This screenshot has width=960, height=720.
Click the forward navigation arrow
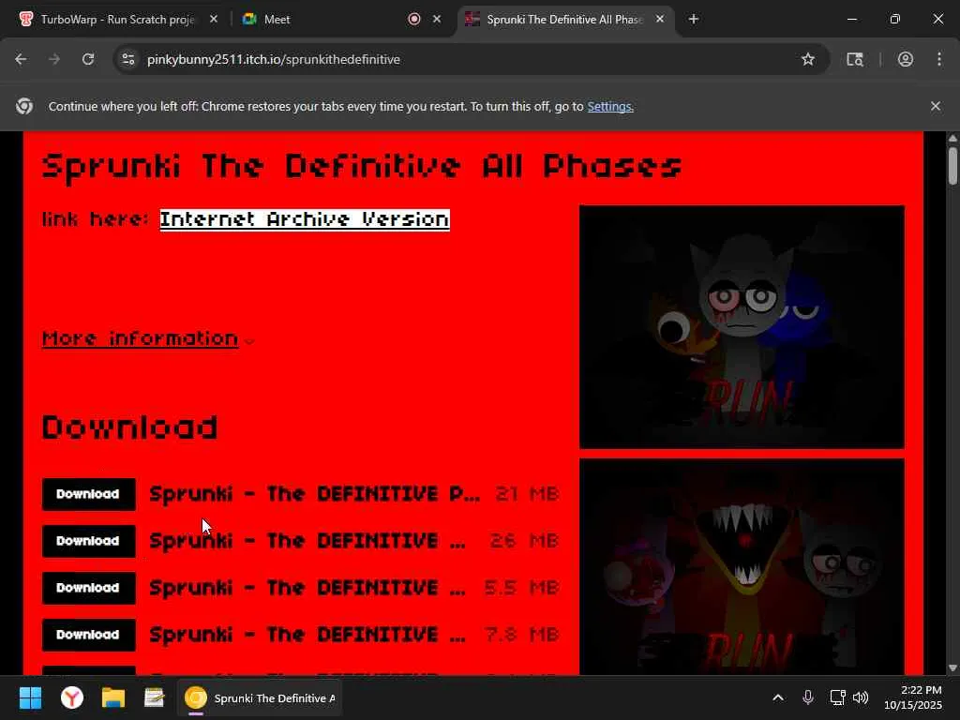tap(54, 59)
